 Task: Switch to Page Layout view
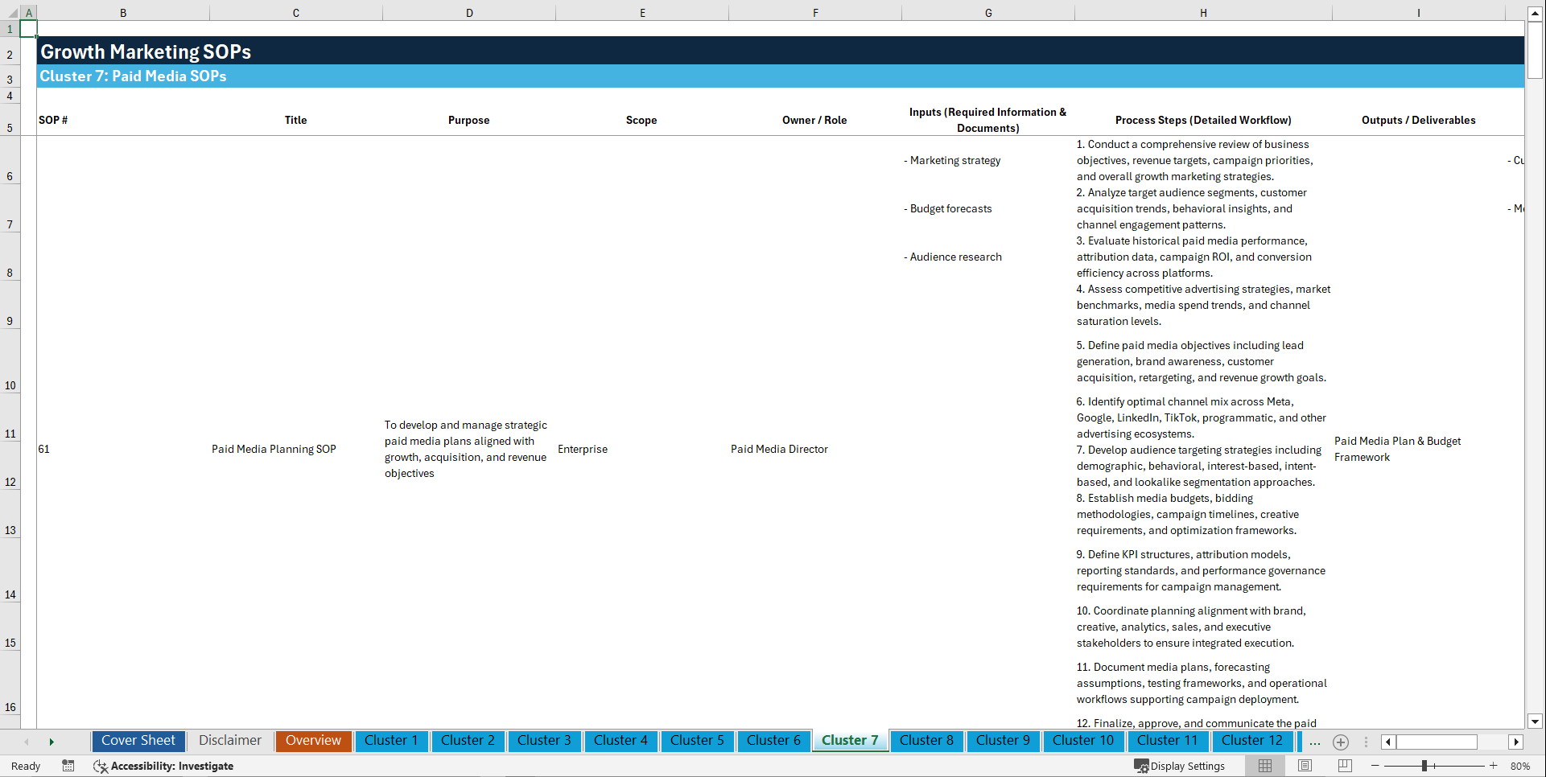click(1305, 766)
